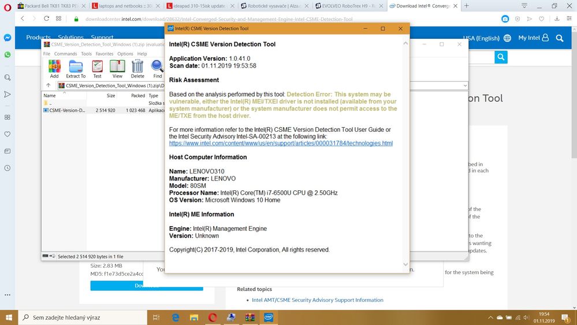Expand WinRAR path dropdown arrow

click(x=465, y=86)
